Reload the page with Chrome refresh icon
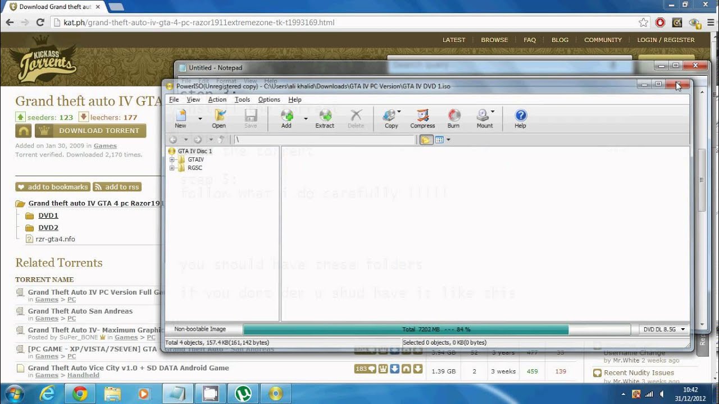This screenshot has width=719, height=404. click(x=40, y=22)
